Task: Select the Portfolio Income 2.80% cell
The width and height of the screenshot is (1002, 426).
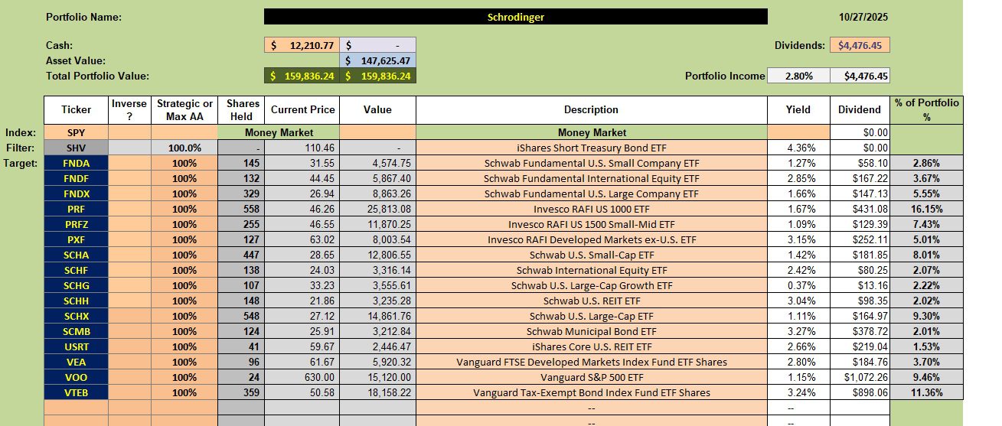Action: 798,76
